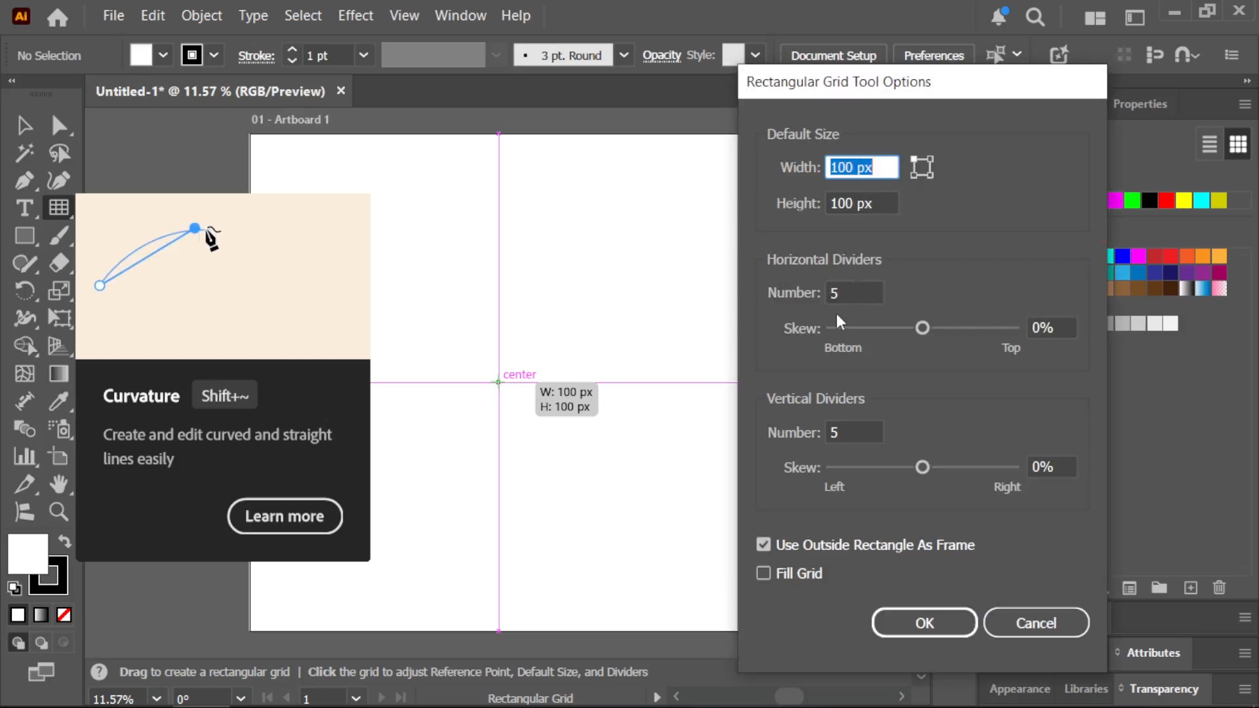The image size is (1259, 708).
Task: Select the Type tool
Action: 24,208
